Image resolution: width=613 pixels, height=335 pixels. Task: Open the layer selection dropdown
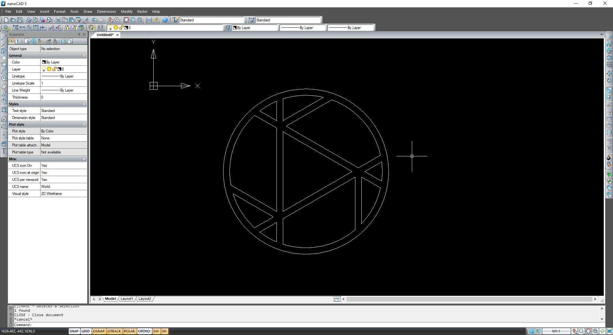165,28
